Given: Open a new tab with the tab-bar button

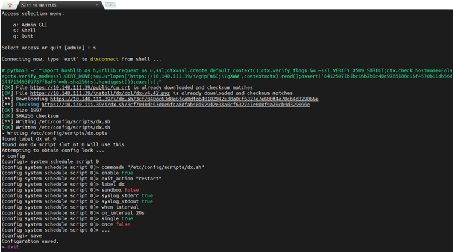Looking at the screenshot, I should coord(110,5).
